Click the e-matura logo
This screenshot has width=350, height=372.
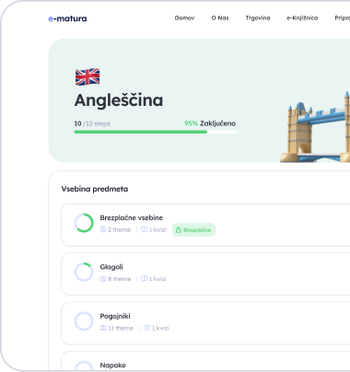coord(67,18)
